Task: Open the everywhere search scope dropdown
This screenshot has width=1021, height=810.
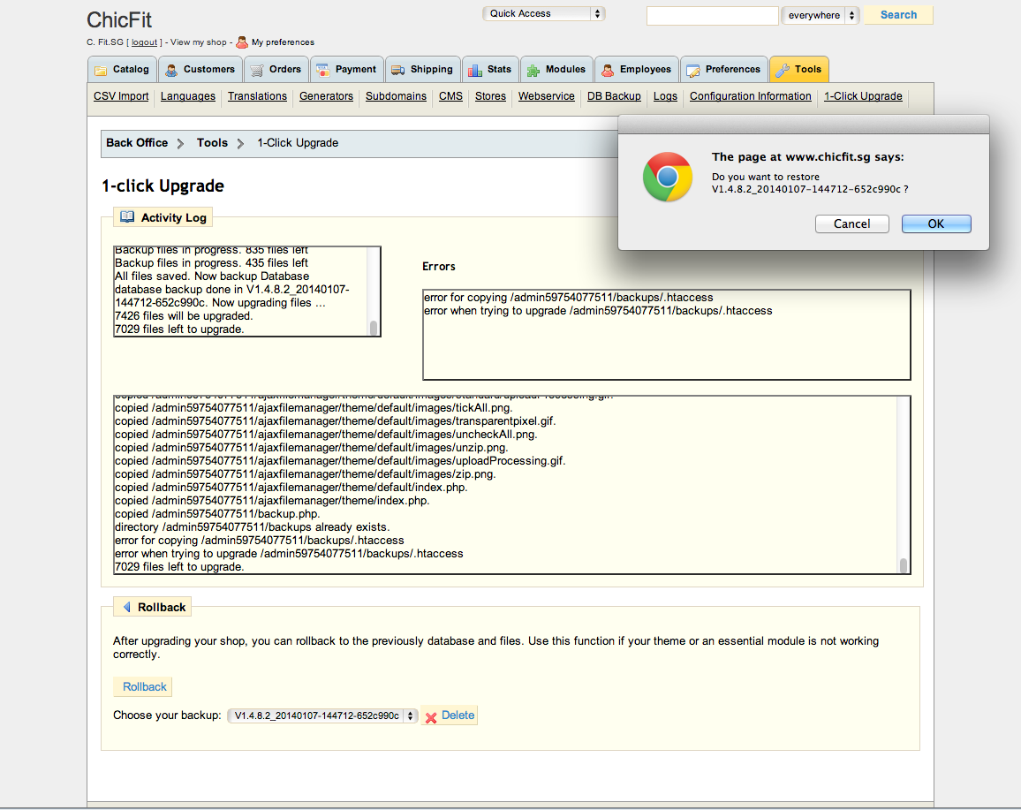Action: tap(821, 15)
